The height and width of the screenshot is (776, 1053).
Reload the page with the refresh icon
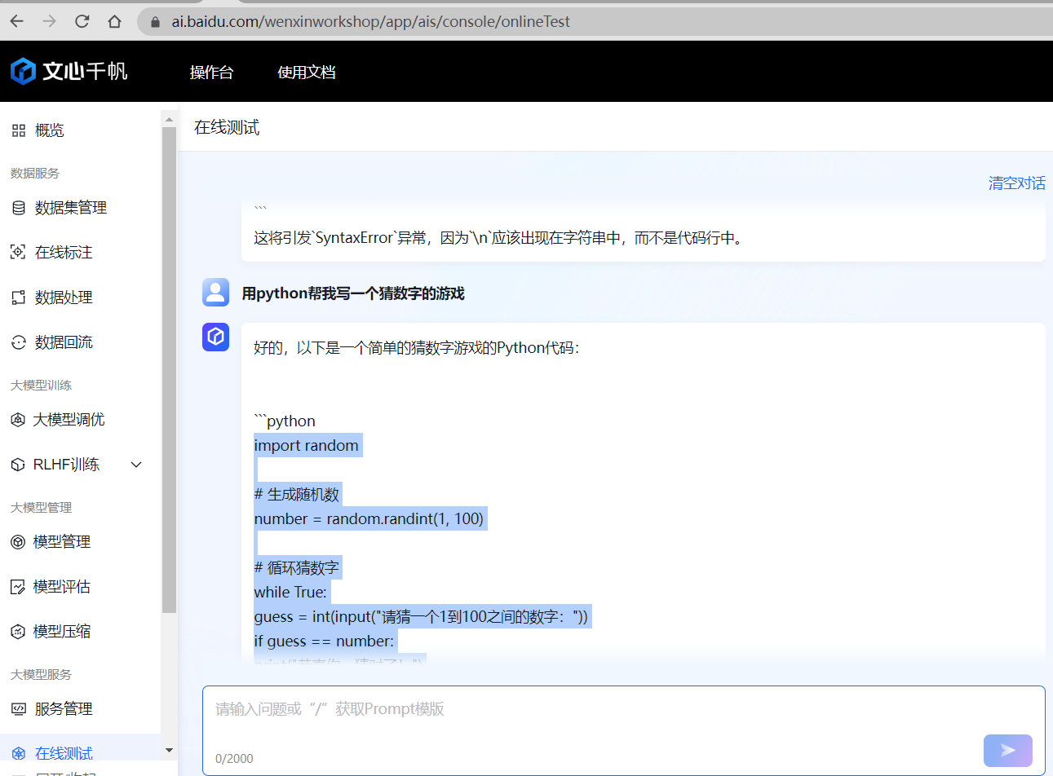pyautogui.click(x=82, y=21)
